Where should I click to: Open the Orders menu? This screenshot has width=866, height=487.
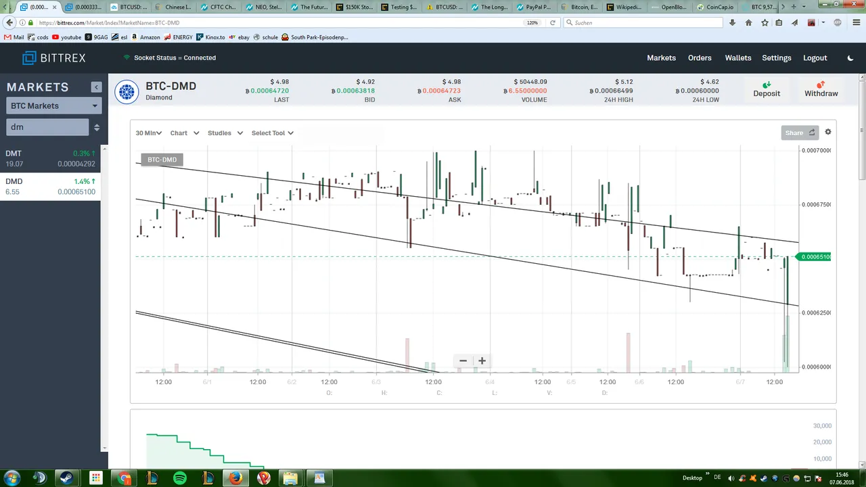(700, 58)
